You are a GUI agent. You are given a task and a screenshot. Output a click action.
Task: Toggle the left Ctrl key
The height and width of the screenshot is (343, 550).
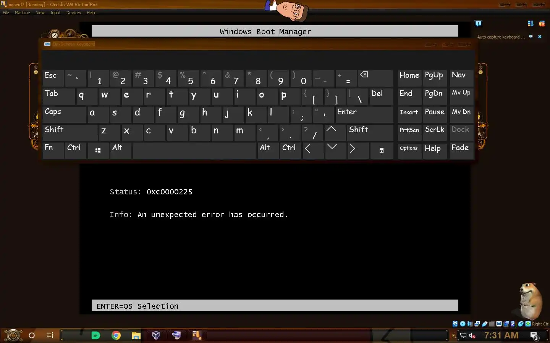[x=75, y=151]
